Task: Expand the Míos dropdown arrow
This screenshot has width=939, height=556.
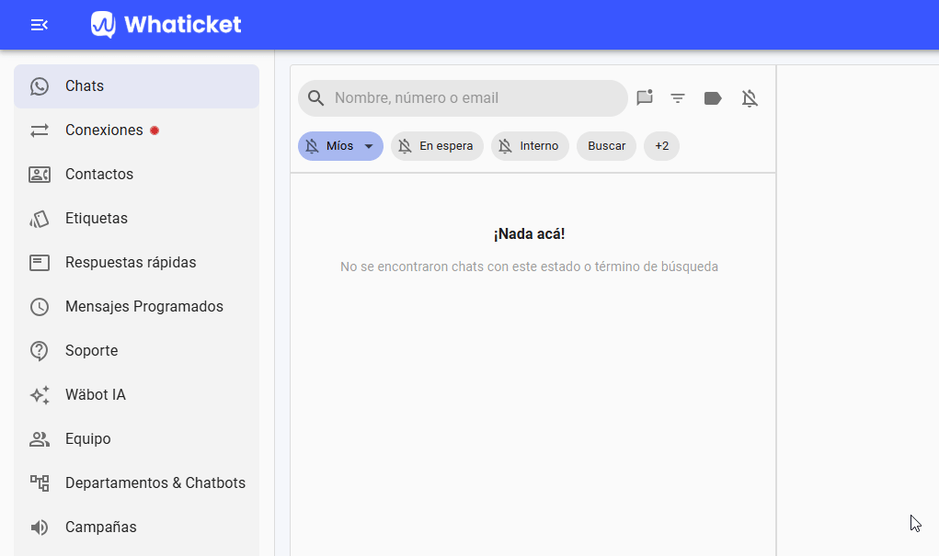Action: click(369, 147)
